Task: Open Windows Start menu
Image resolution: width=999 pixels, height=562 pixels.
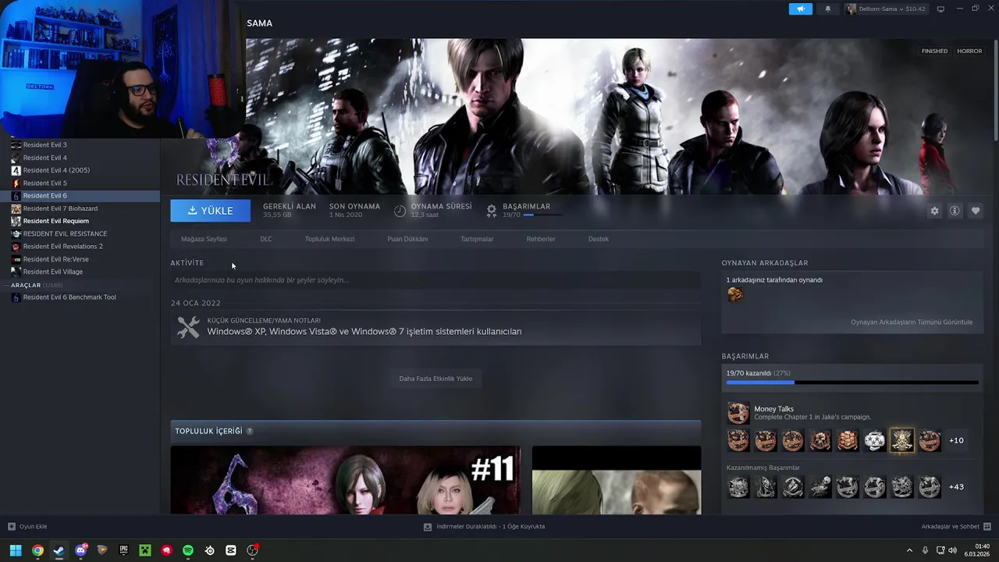Action: tap(16, 550)
